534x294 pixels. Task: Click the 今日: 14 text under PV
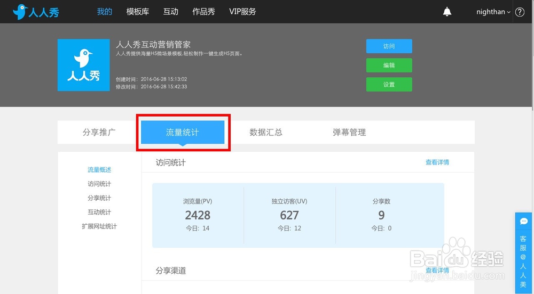(198, 228)
